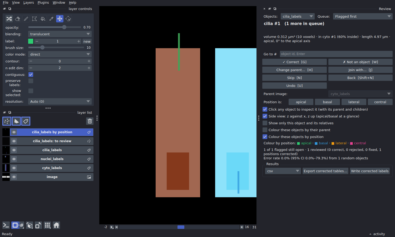The image size is (395, 237).
Task: Mark object as Correct [G]
Action: point(294,62)
